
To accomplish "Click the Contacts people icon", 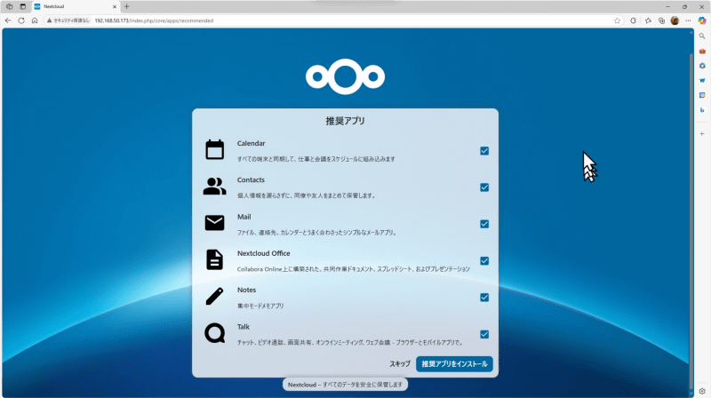I will (214, 187).
